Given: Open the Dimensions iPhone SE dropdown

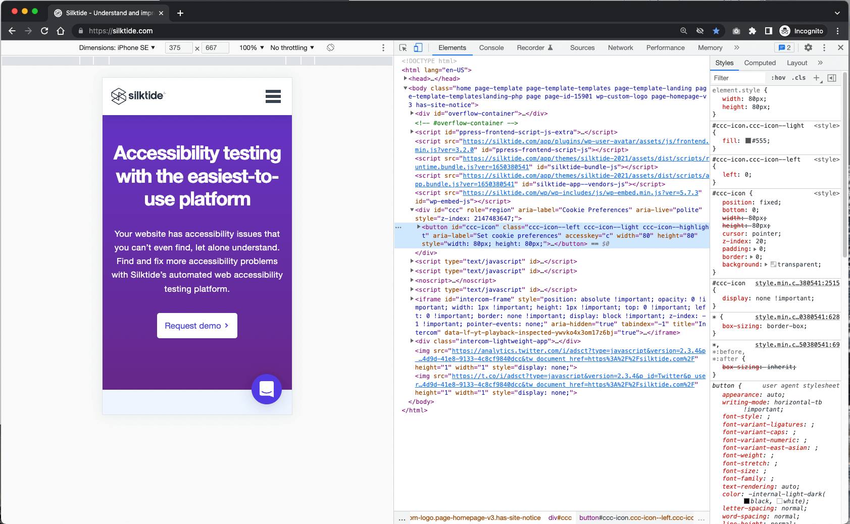Looking at the screenshot, I should (117, 47).
